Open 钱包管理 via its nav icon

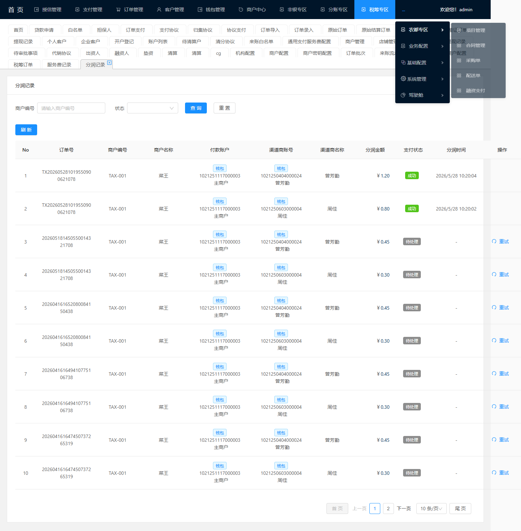(200, 10)
